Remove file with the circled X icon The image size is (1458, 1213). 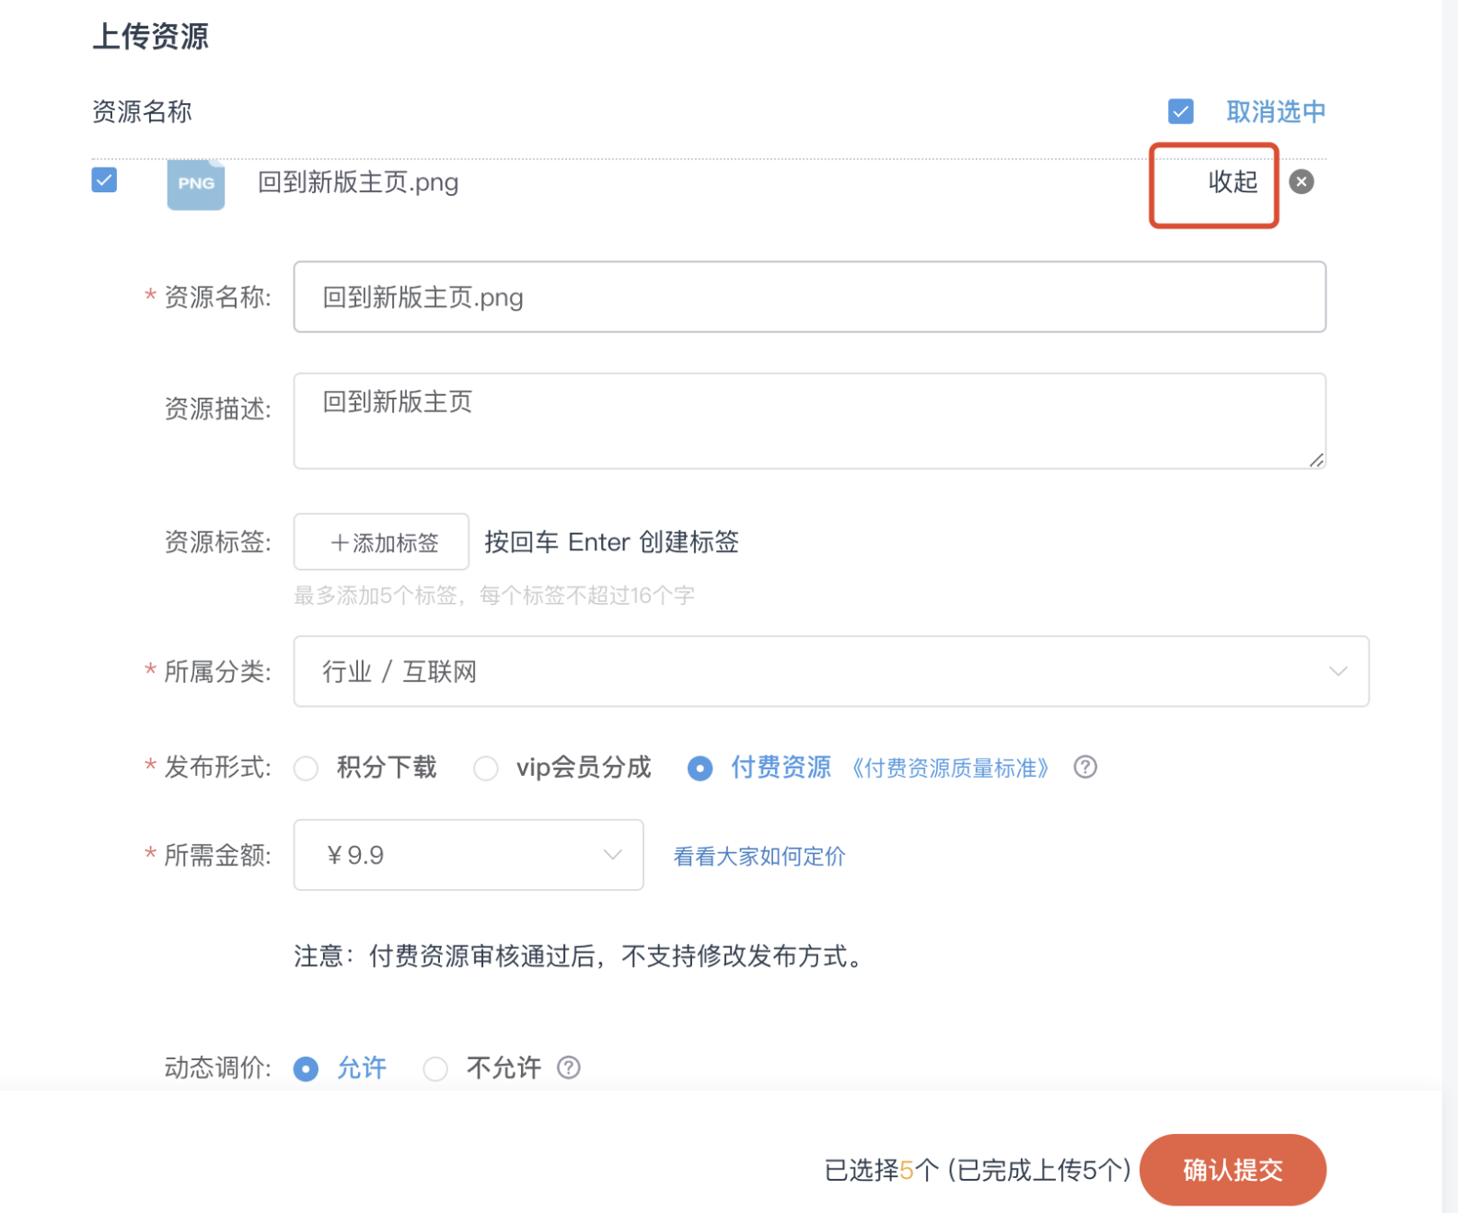(1301, 181)
